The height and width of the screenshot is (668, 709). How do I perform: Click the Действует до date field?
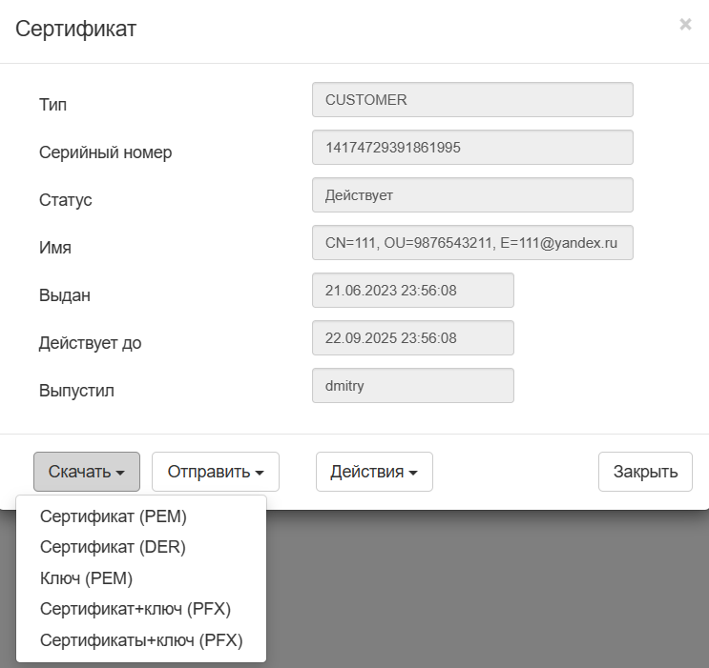[x=412, y=338]
